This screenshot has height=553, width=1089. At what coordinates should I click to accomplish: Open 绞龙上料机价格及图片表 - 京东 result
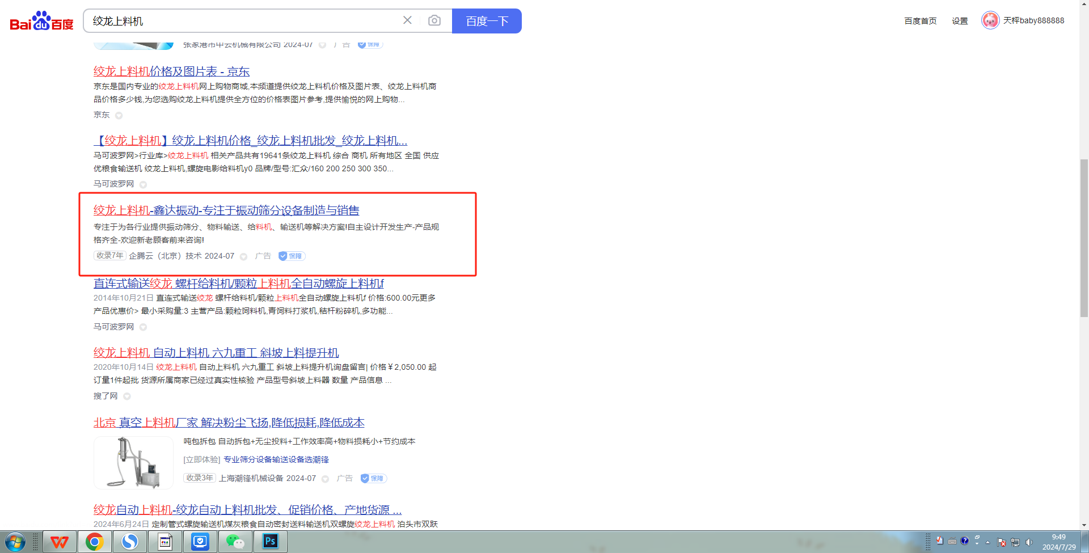[x=171, y=71]
